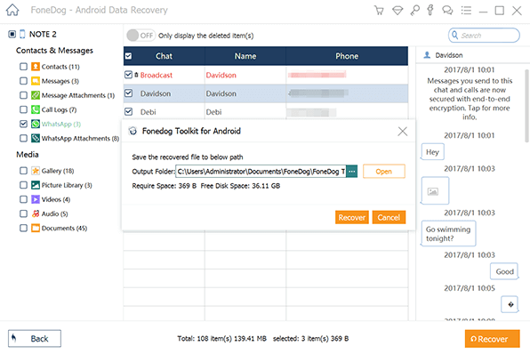The height and width of the screenshot is (354, 530).
Task: Toggle only display deleted items switch
Action: click(141, 36)
